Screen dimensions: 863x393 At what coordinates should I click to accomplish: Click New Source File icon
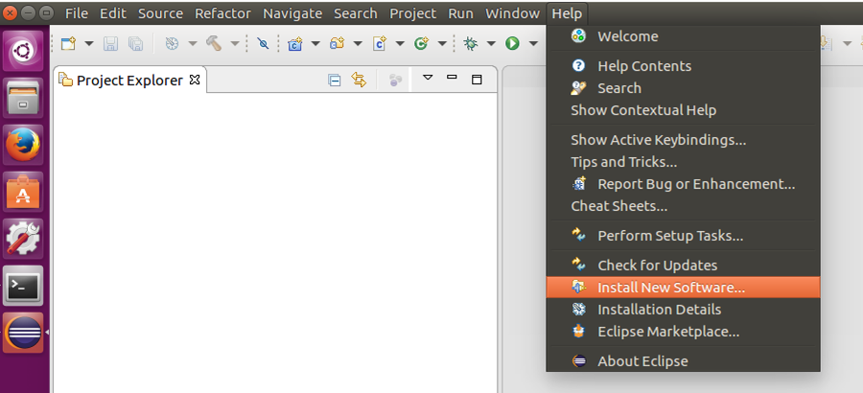[x=379, y=43]
